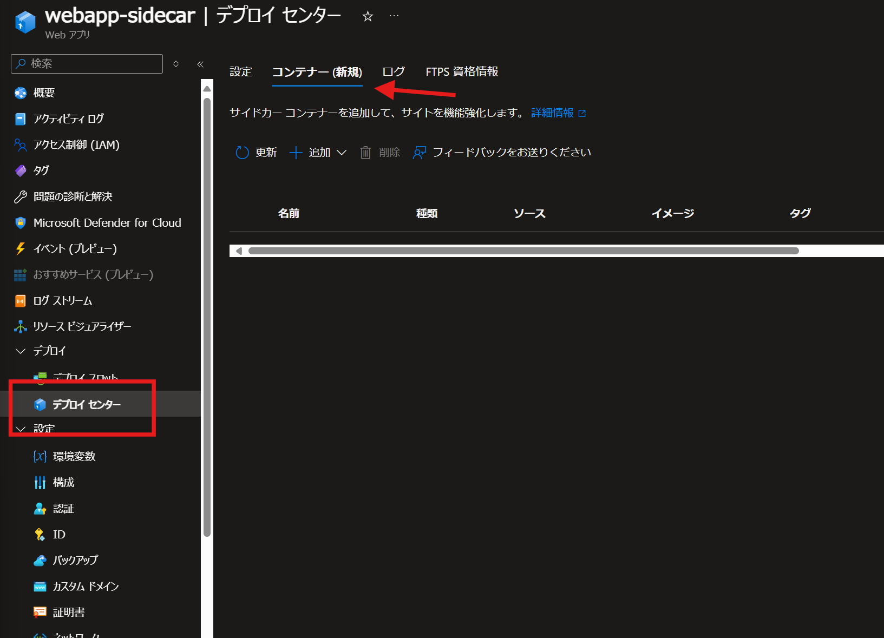Image resolution: width=884 pixels, height=638 pixels.
Task: Click the 削除 button
Action: pos(380,153)
